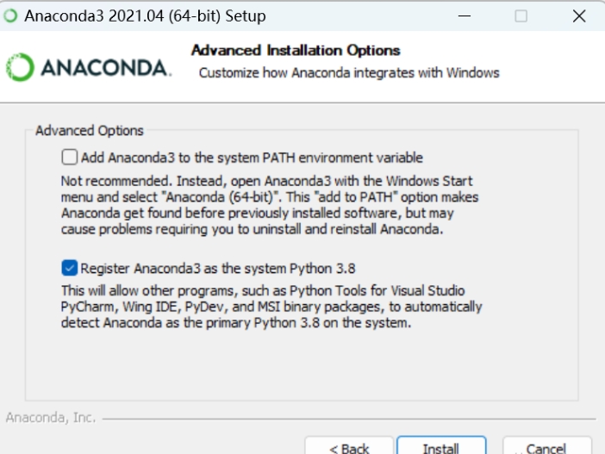Click the ANACONDA wordmark in the header
The image size is (605, 454).
coord(105,67)
